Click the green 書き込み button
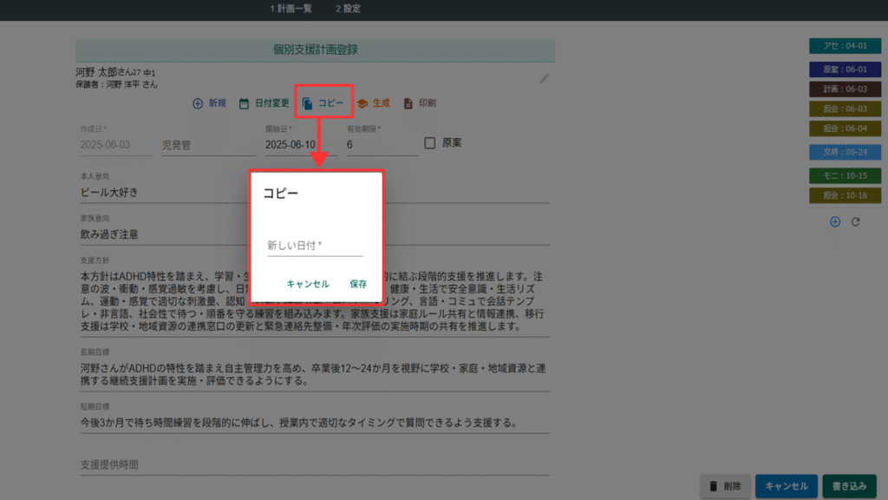The height and width of the screenshot is (500, 888). coord(849,487)
